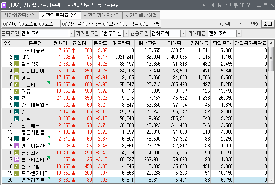Click the table scrollbar up arrow
The image size is (275, 185).
[x=271, y=43]
